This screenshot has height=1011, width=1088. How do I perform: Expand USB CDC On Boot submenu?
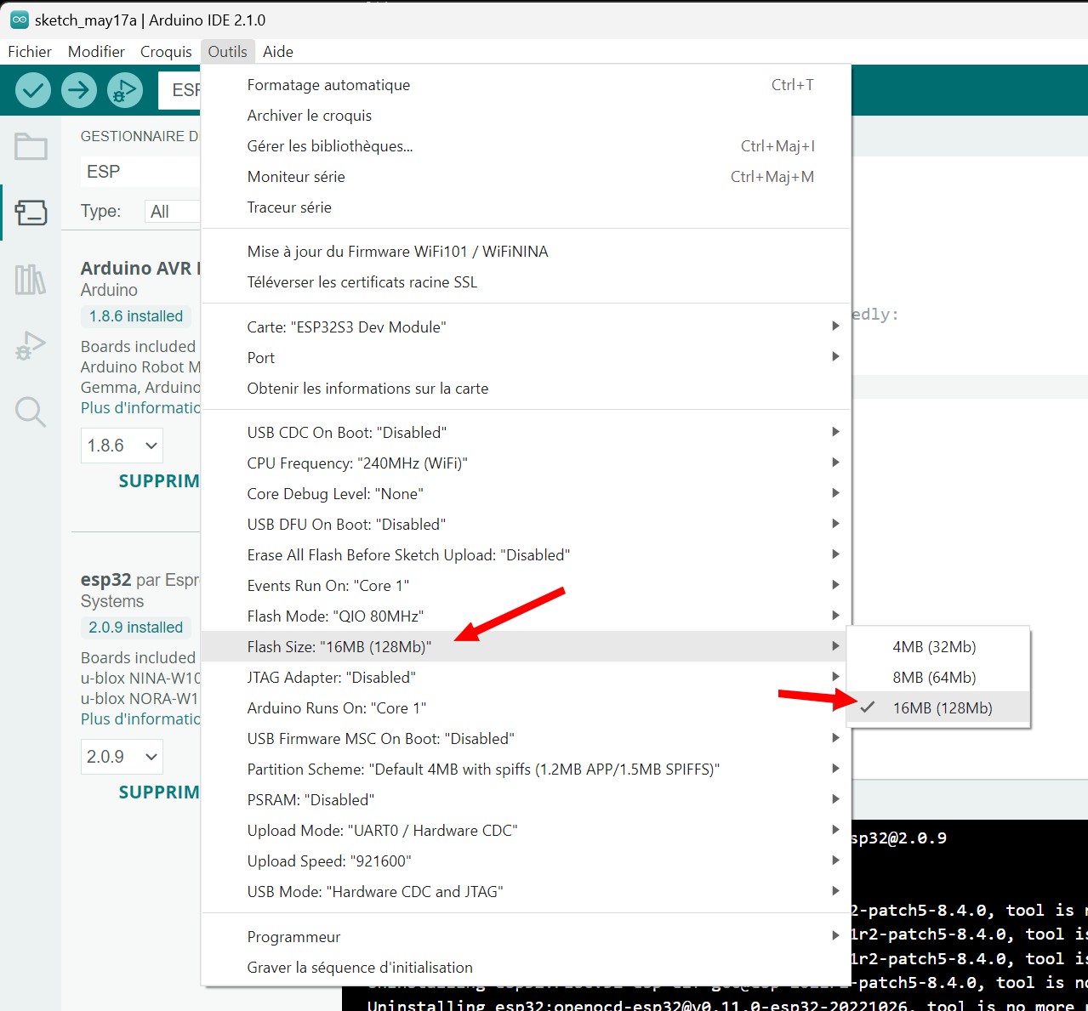[x=526, y=433]
